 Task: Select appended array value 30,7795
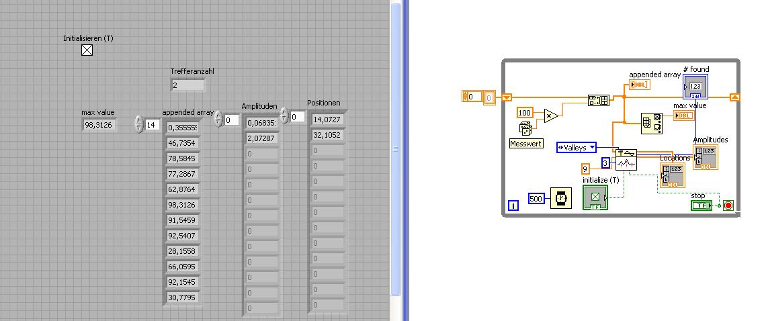[183, 297]
